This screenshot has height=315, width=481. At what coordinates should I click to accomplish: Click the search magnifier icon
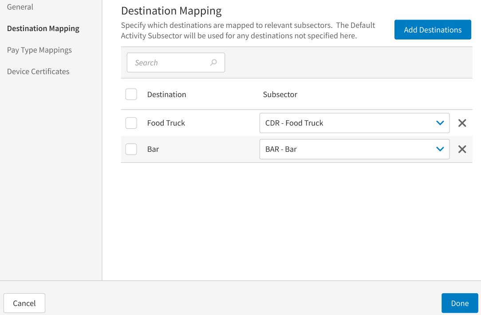pyautogui.click(x=213, y=62)
